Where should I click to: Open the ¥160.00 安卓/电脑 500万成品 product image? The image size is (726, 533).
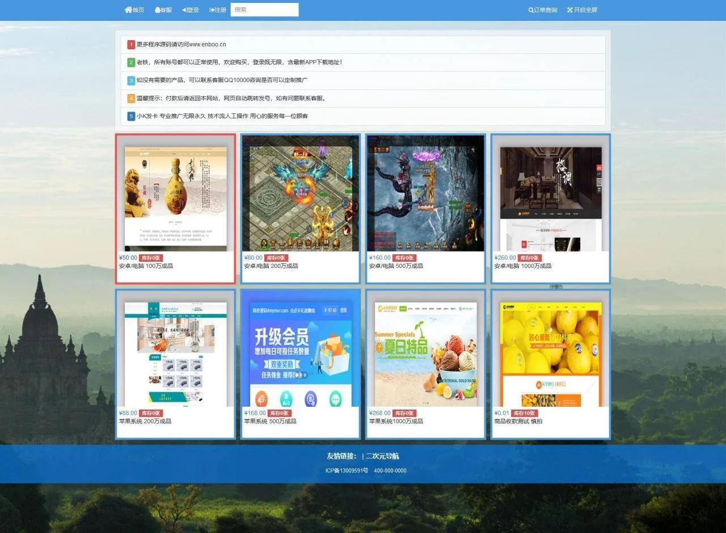(425, 194)
